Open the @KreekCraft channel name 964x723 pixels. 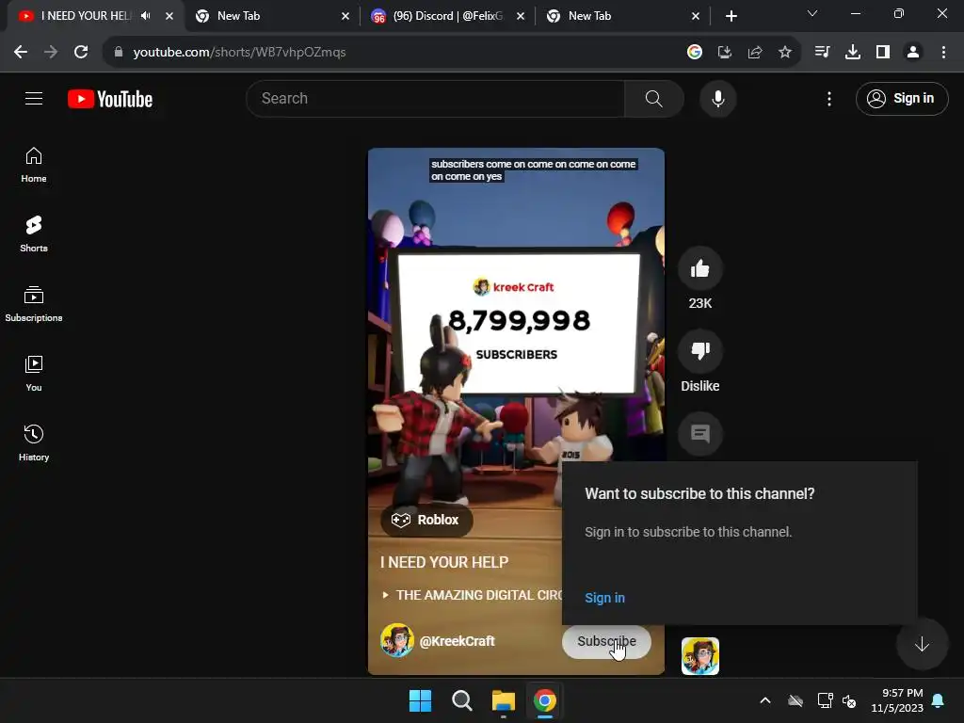pos(457,640)
